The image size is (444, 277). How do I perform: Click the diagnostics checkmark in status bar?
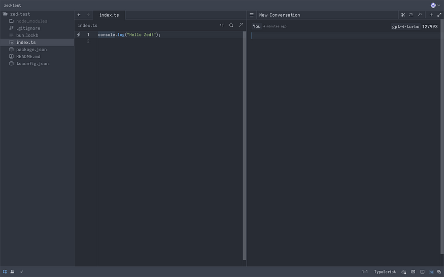pos(21,271)
